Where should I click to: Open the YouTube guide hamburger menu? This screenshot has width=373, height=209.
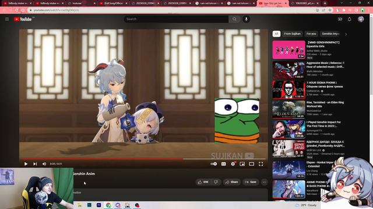7,19
